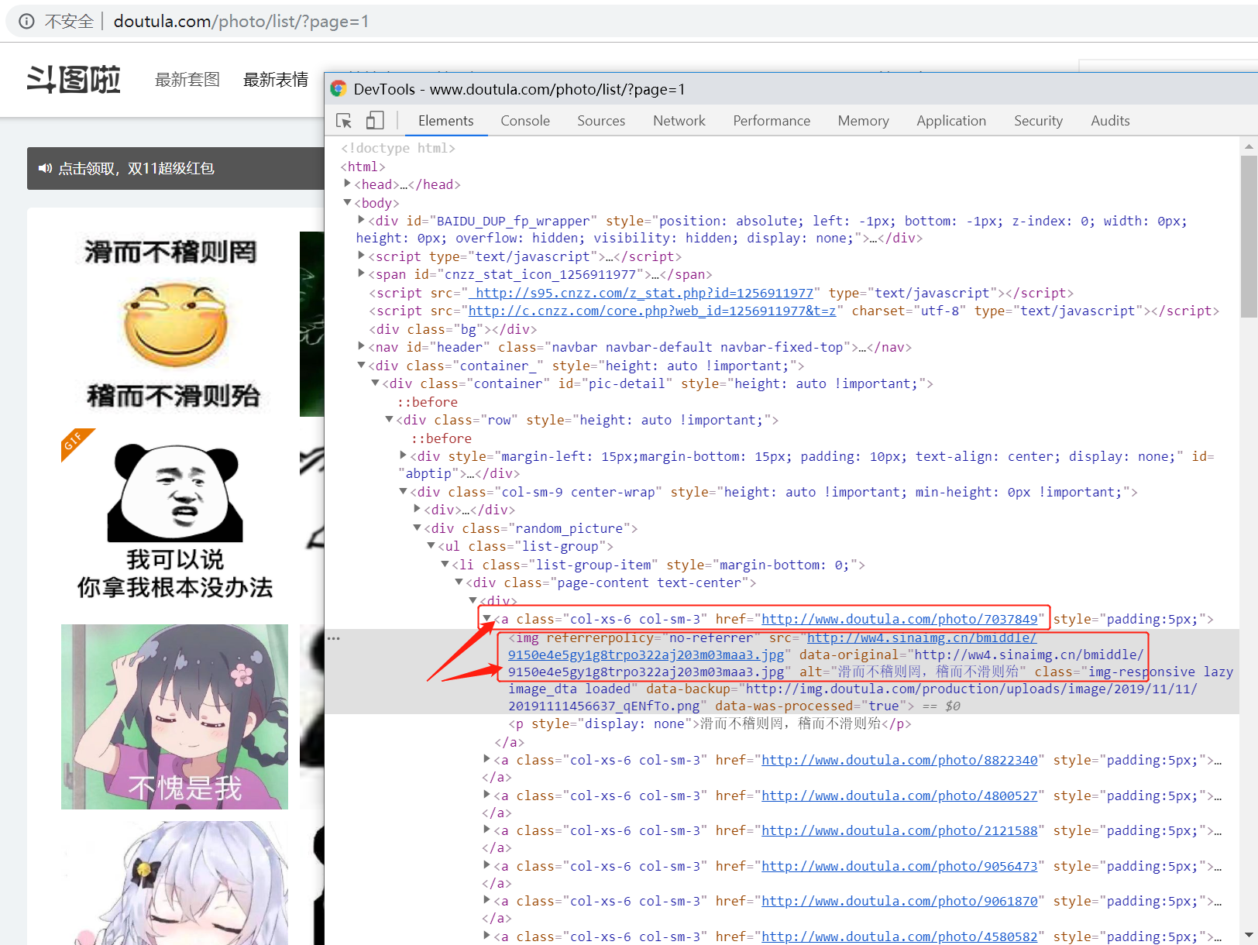Image resolution: width=1258 pixels, height=945 pixels.
Task: Open the s95.cnzz.com script src link
Action: [x=641, y=293]
